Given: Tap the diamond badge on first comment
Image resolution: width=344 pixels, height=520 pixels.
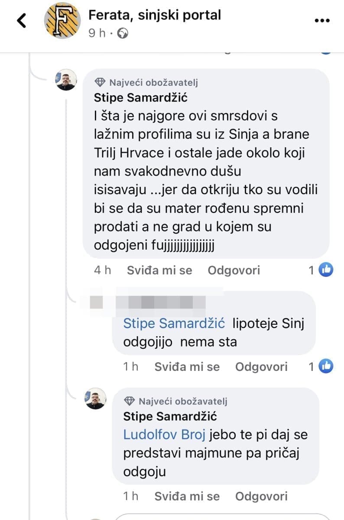Looking at the screenshot, I should click(x=100, y=83).
